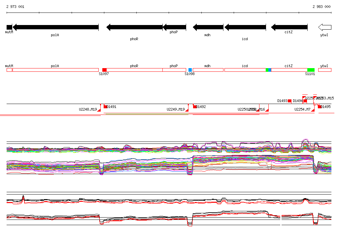Screen dimensions: 338x235
Task: Click the solid red S1097 segment box
Action: point(104,70)
